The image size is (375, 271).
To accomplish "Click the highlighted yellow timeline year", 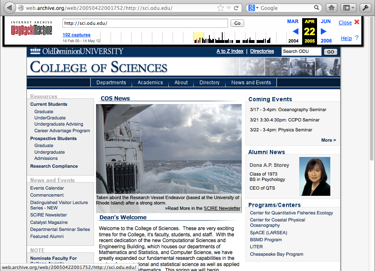I will 199,38.
